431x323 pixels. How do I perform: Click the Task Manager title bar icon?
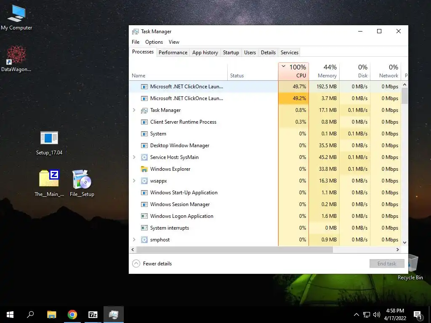pyautogui.click(x=135, y=32)
